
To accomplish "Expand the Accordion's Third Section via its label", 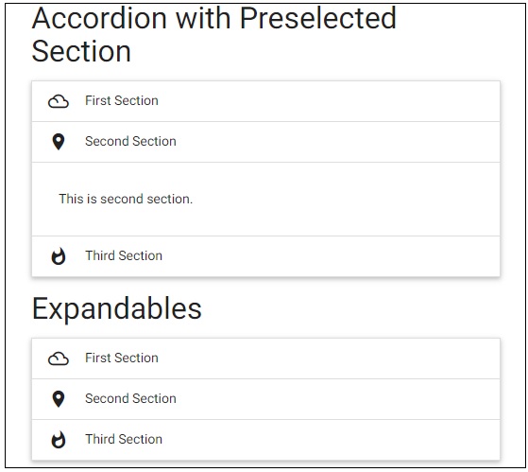I will pyautogui.click(x=124, y=256).
